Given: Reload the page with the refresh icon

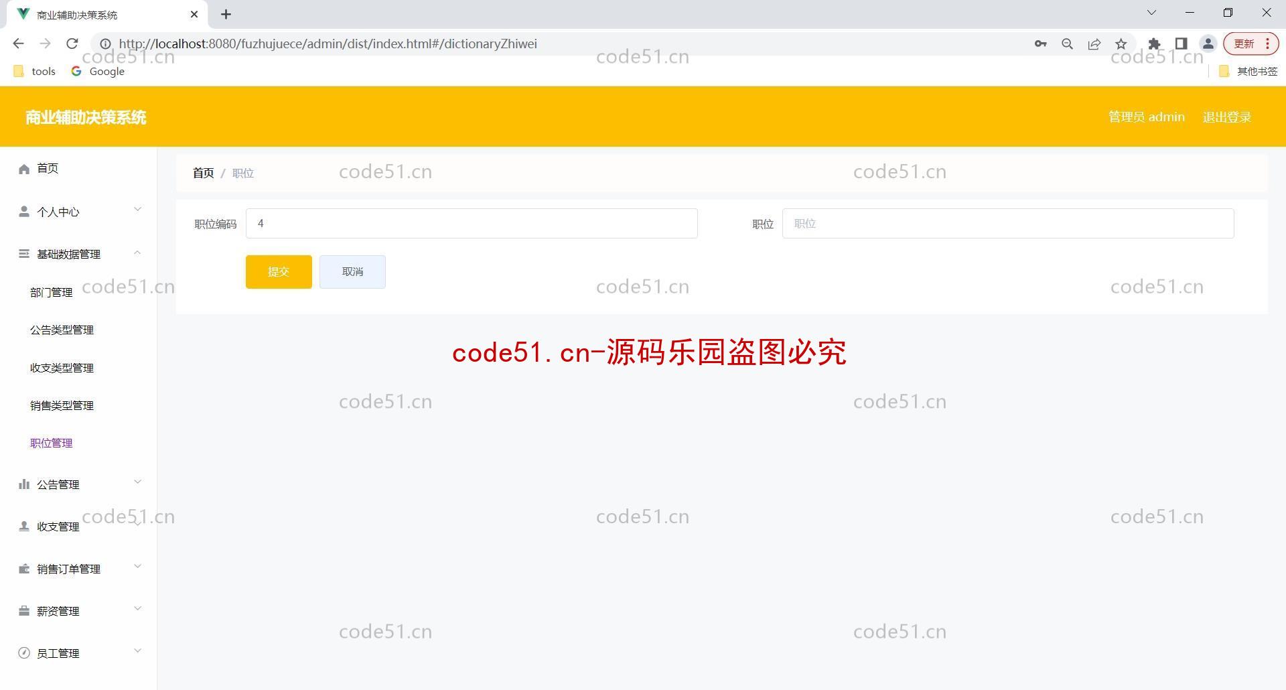Looking at the screenshot, I should (72, 44).
